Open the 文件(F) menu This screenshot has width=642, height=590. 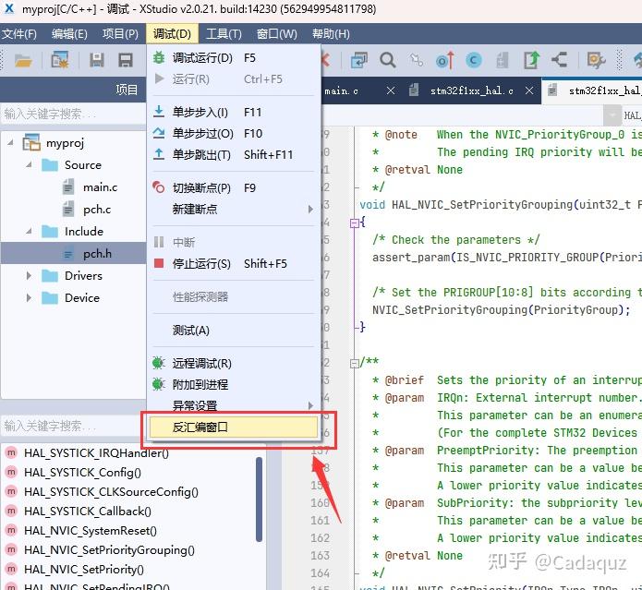pyautogui.click(x=19, y=33)
